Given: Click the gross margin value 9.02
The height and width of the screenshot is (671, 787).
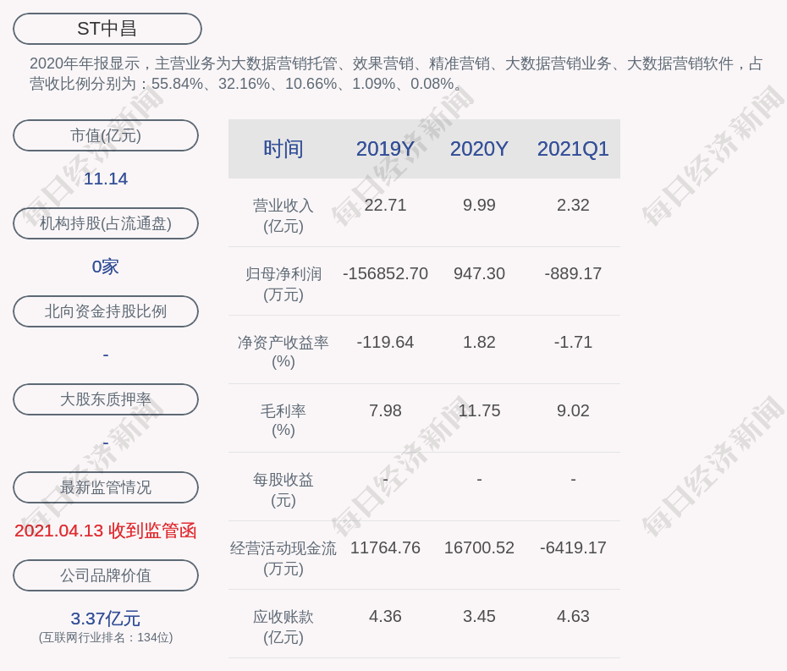Looking at the screenshot, I should (573, 410).
